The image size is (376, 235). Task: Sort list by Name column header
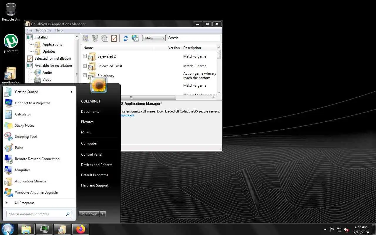coord(118,48)
